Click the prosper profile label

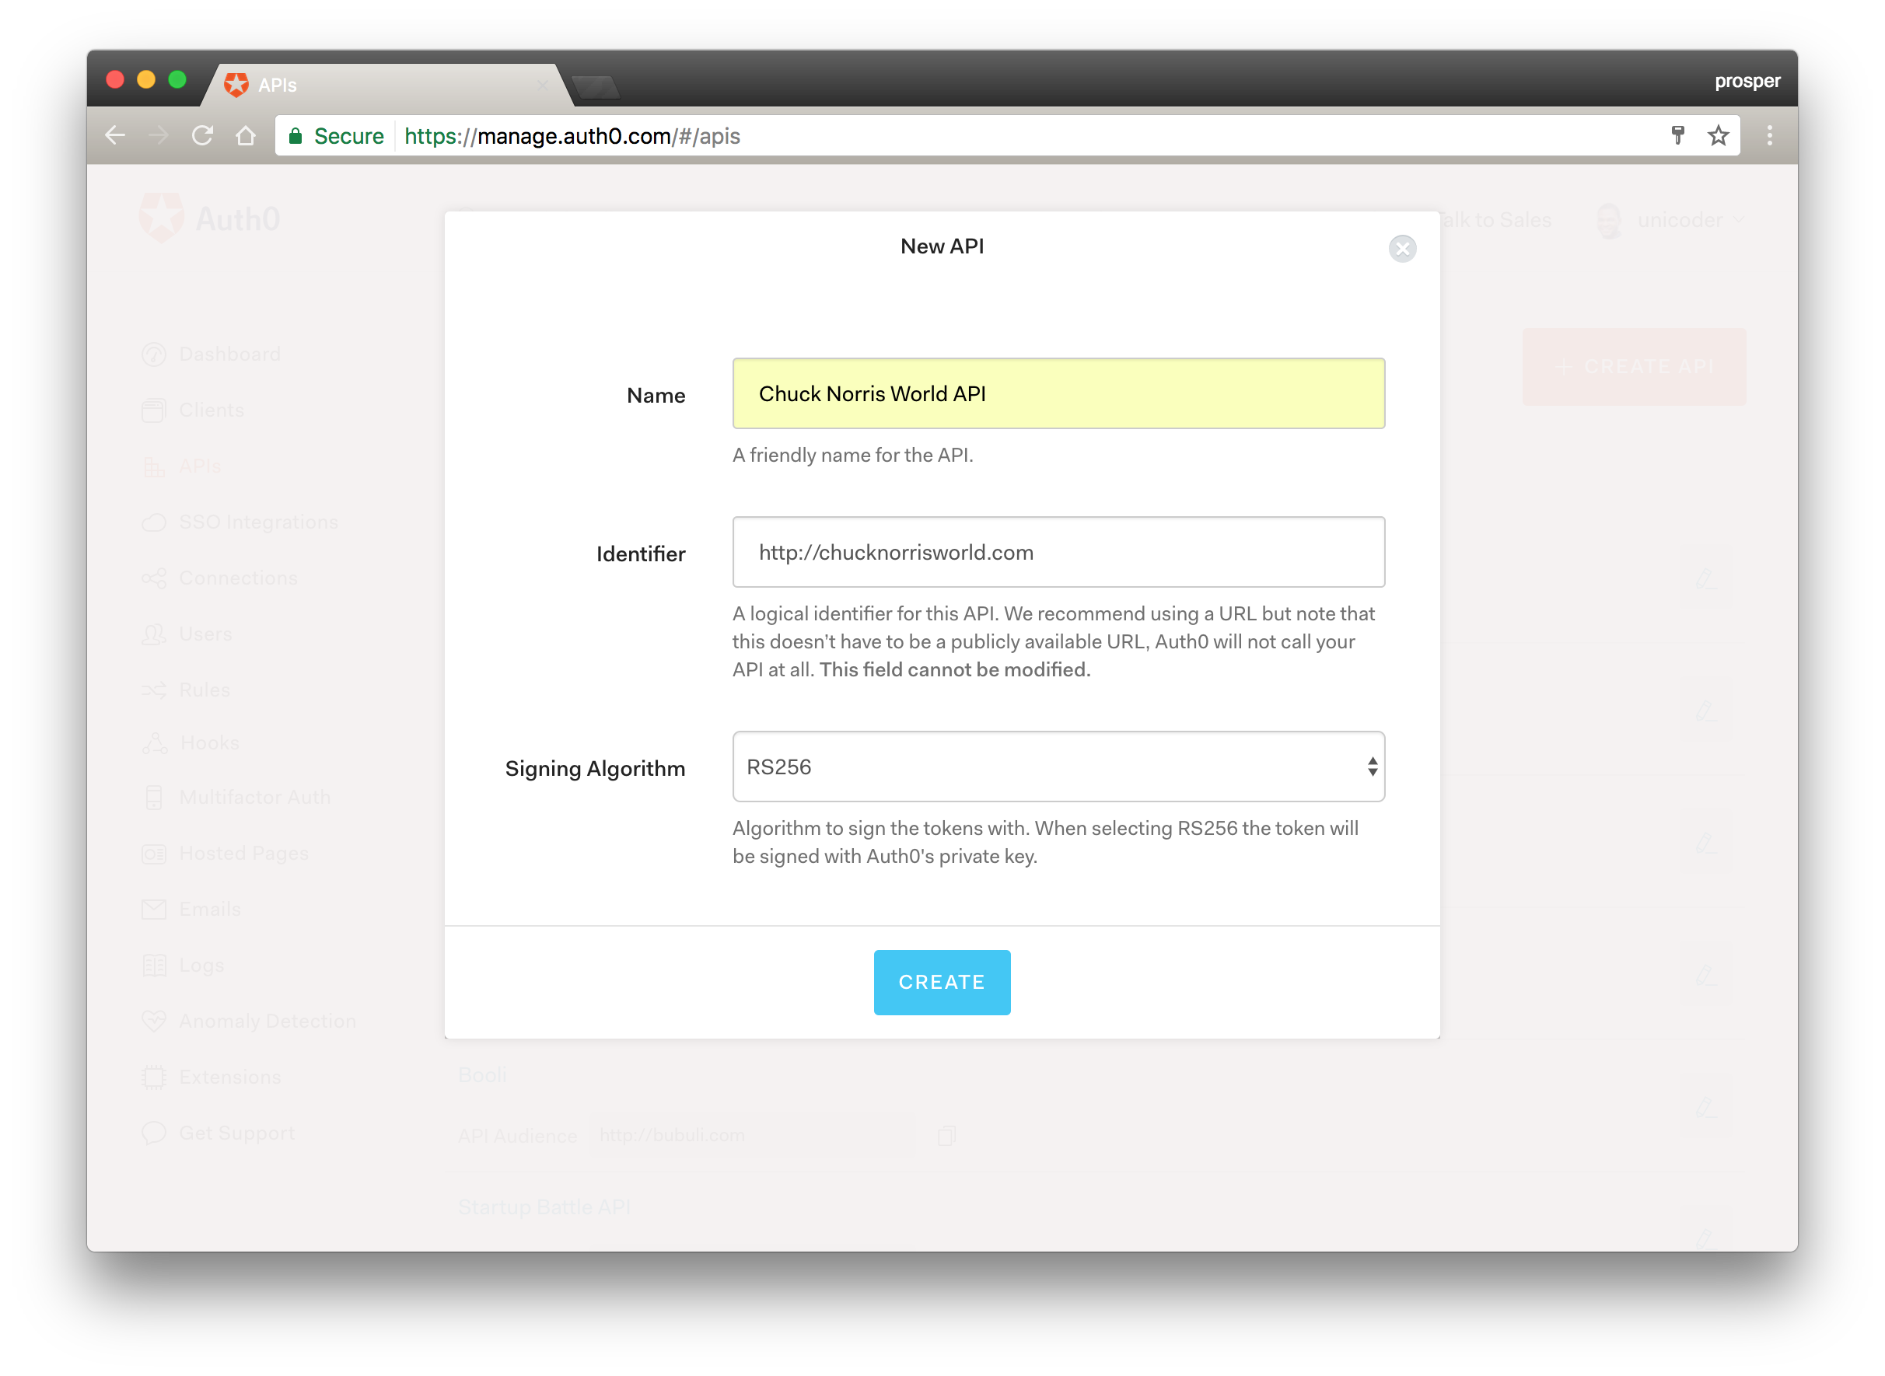1747,81
